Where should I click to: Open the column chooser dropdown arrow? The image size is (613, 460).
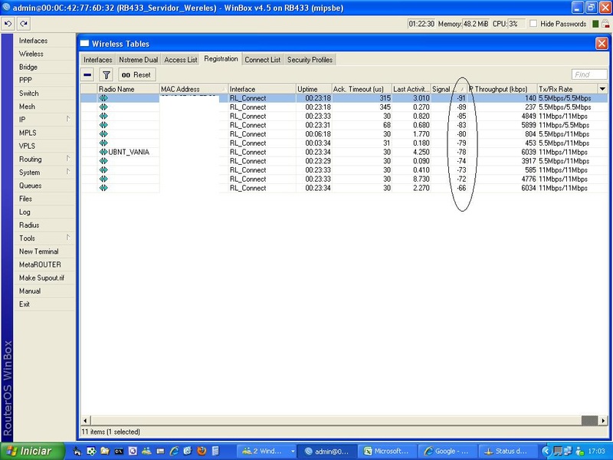pyautogui.click(x=602, y=89)
